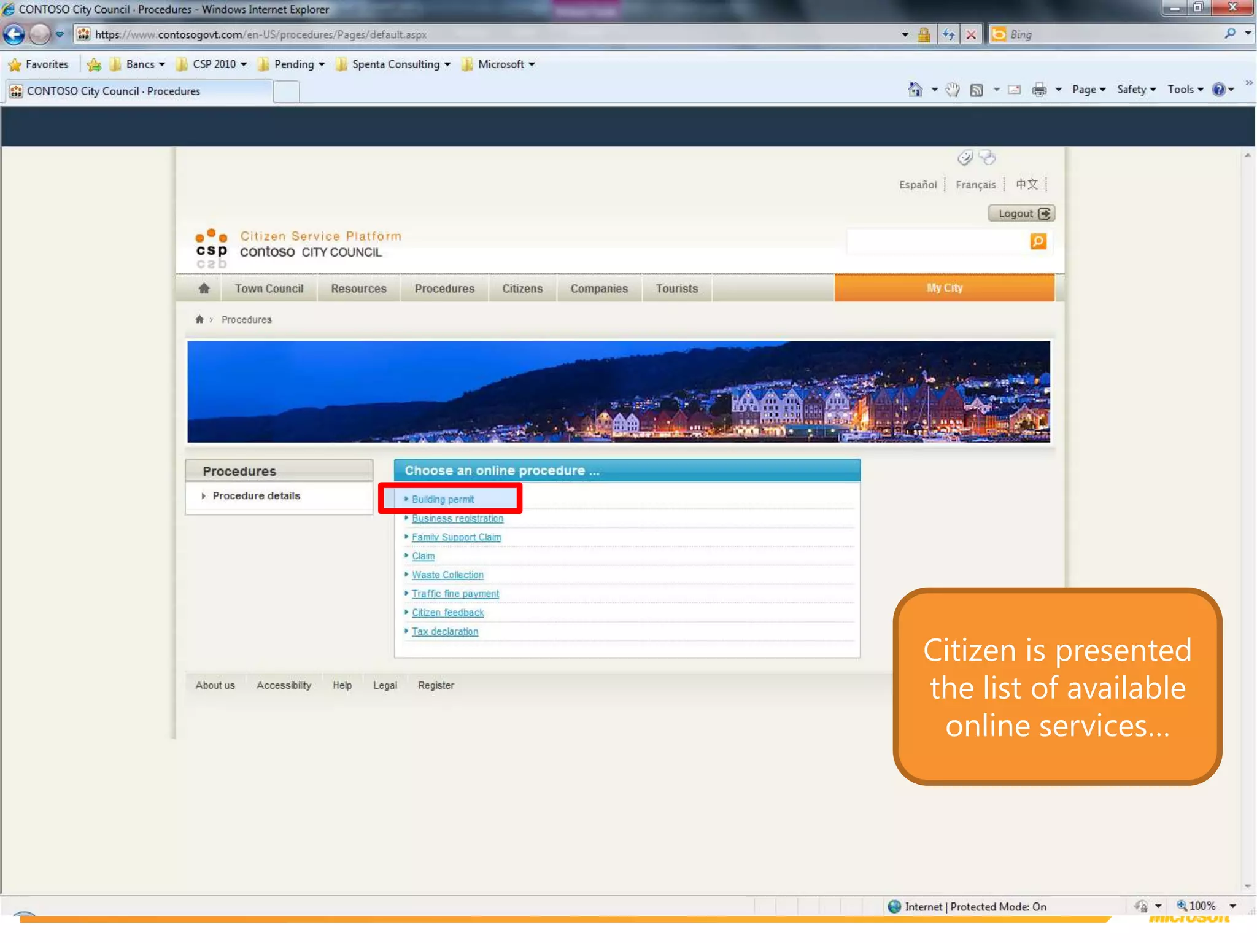
Task: Switch language to Español
Action: [918, 185]
